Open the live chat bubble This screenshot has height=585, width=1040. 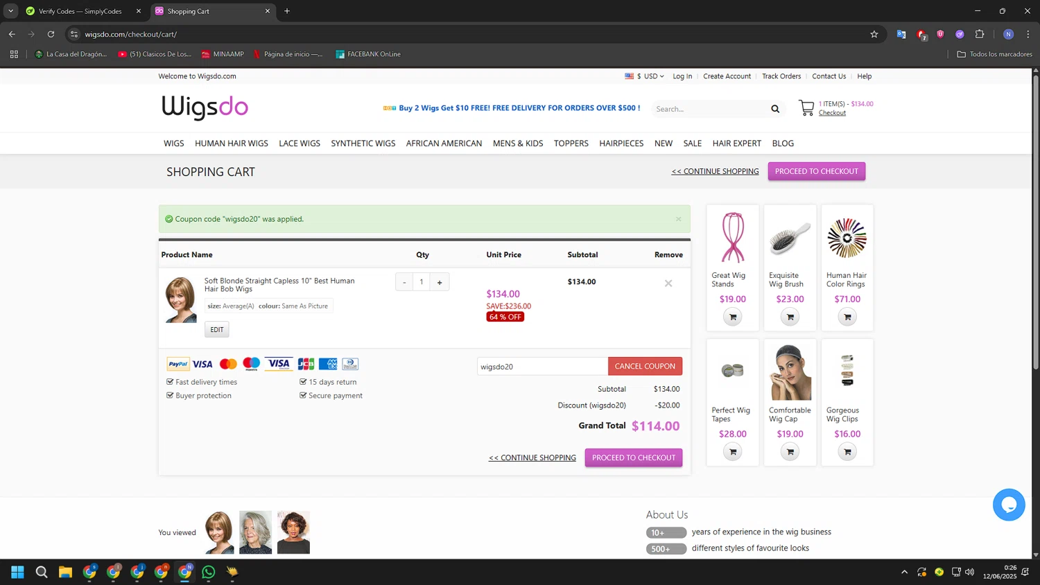[1009, 505]
